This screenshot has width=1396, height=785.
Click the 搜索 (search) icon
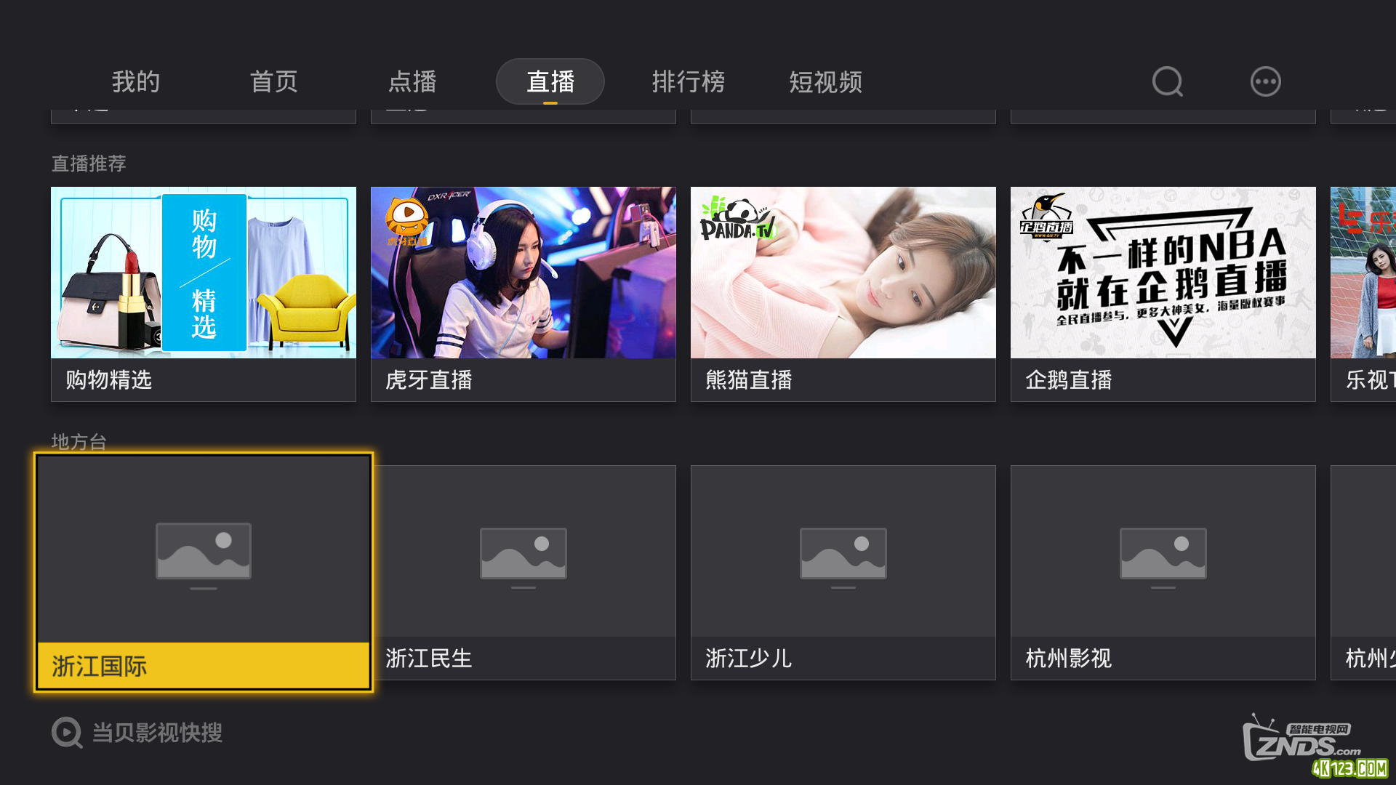click(1168, 81)
